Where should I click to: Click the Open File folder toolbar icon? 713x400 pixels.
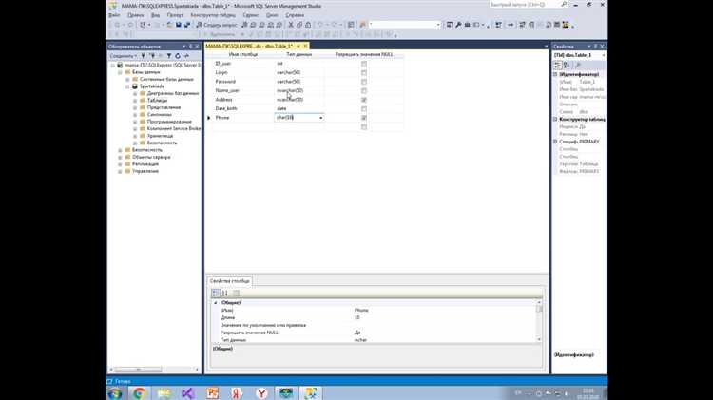(169, 25)
